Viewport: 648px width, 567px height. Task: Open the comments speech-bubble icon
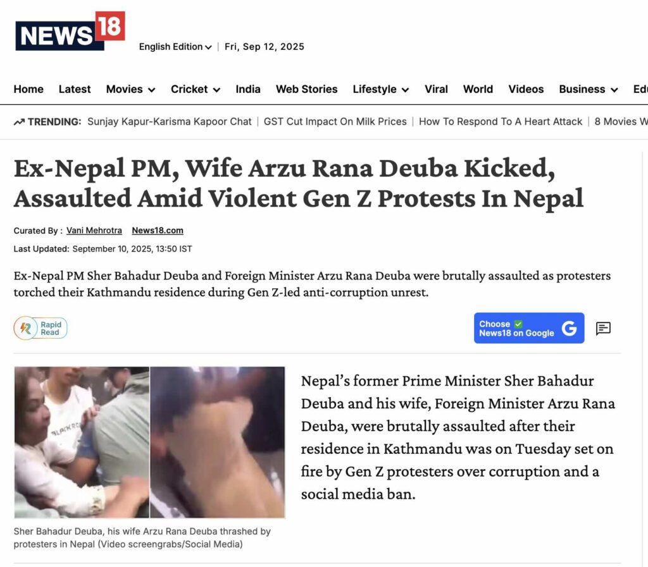[603, 329]
